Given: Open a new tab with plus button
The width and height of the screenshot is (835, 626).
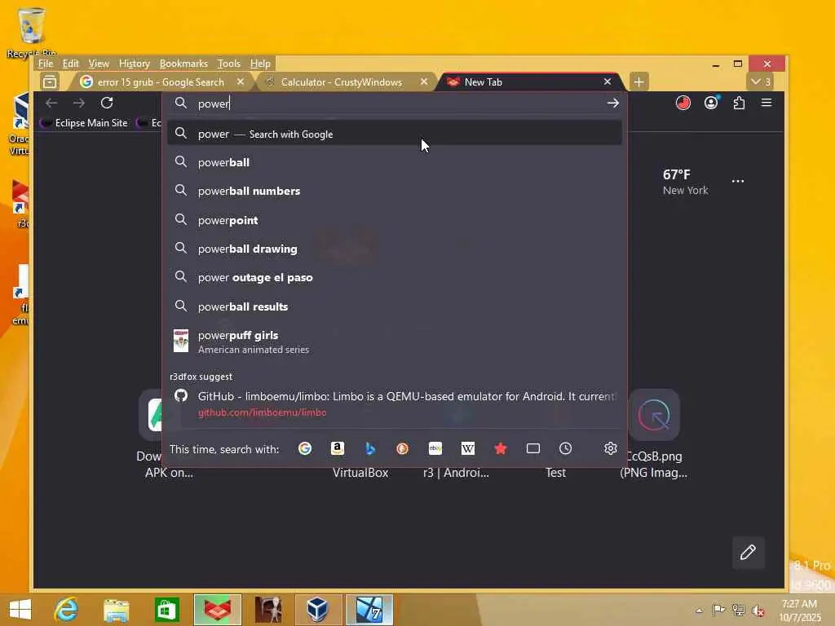Looking at the screenshot, I should [x=639, y=82].
